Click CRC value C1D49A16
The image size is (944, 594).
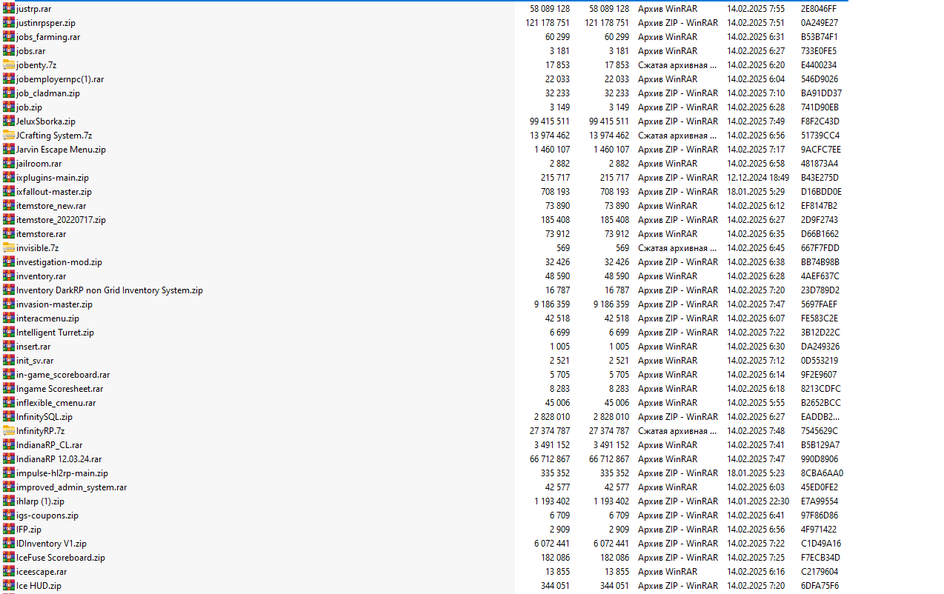[x=821, y=544]
